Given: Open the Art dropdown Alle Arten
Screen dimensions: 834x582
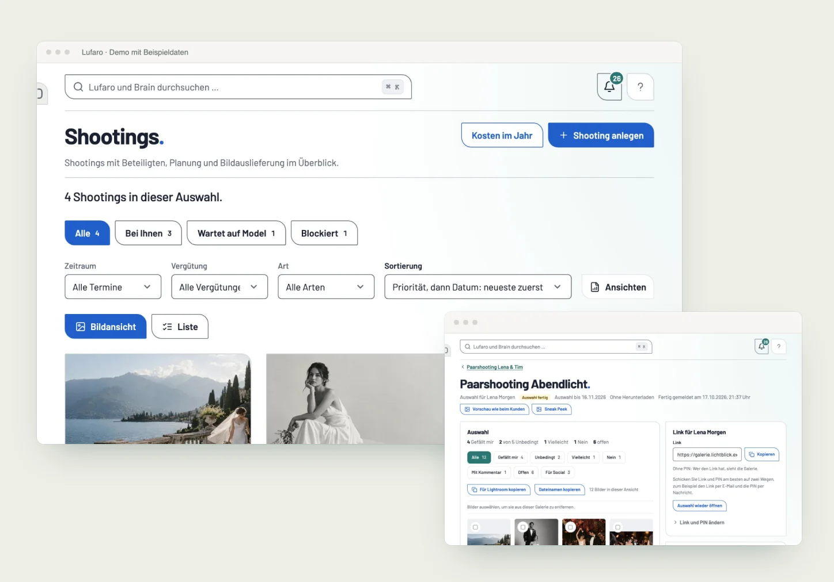Looking at the screenshot, I should pos(326,287).
